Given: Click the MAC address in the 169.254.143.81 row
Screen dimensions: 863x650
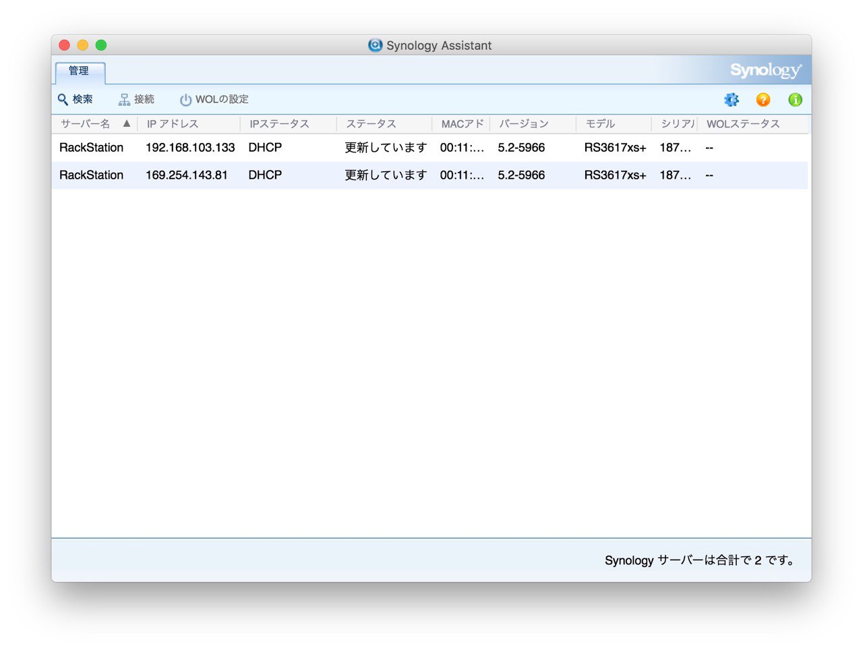Looking at the screenshot, I should pos(462,175).
